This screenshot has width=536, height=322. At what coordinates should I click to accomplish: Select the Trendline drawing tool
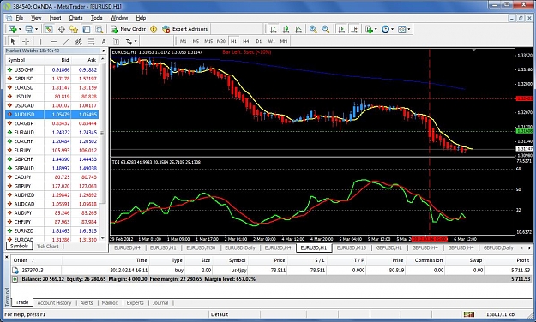click(66, 41)
